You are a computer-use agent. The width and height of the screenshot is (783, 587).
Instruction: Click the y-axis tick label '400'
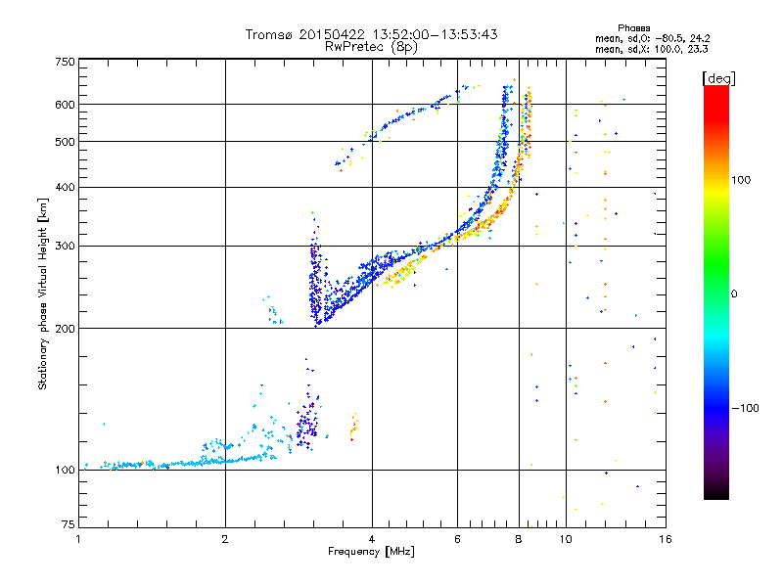point(65,188)
